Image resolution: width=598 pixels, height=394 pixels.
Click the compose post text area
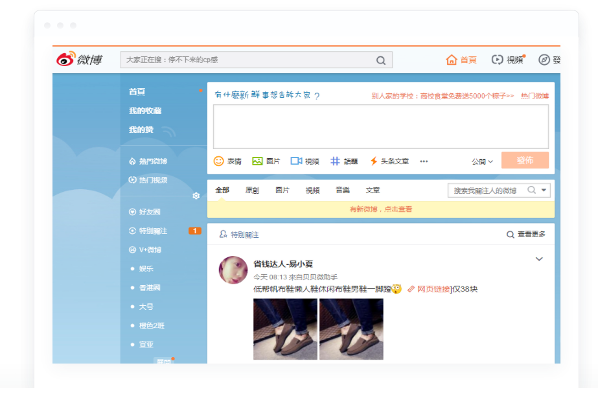(380, 126)
